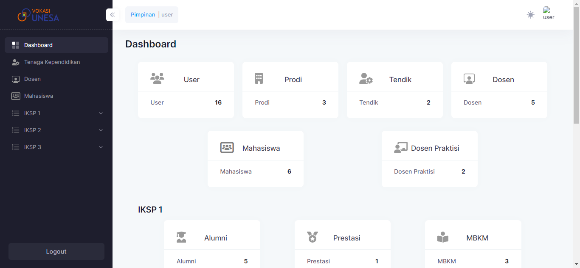Collapse the sidebar with double-chevron button
The image size is (580, 268).
pyautogui.click(x=112, y=15)
